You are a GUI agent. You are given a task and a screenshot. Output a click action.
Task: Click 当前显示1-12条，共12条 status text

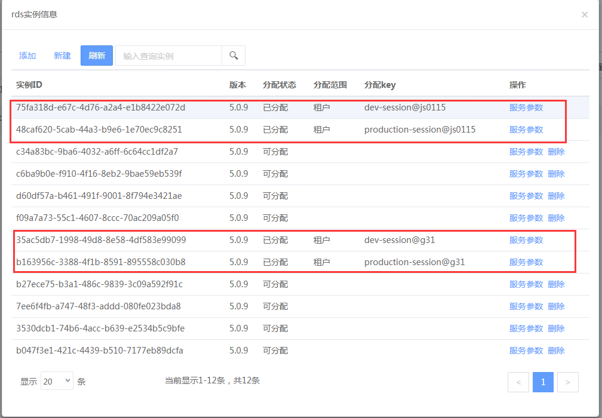[x=213, y=380]
